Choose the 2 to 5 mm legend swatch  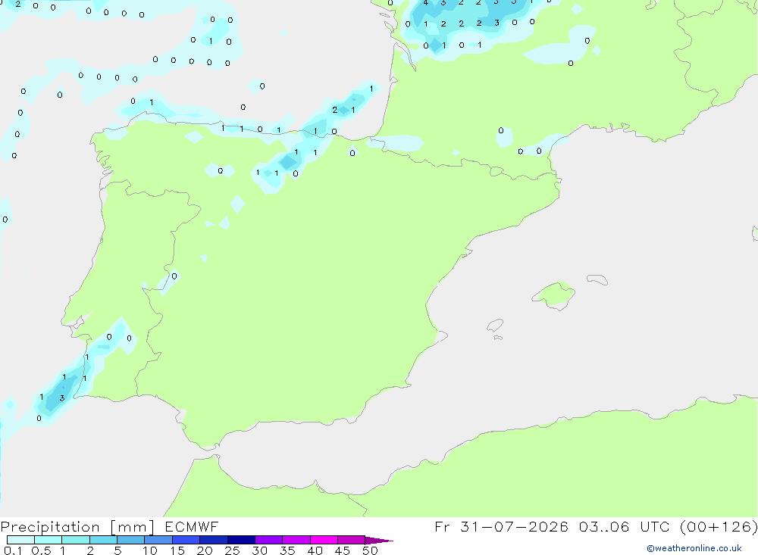[103, 540]
